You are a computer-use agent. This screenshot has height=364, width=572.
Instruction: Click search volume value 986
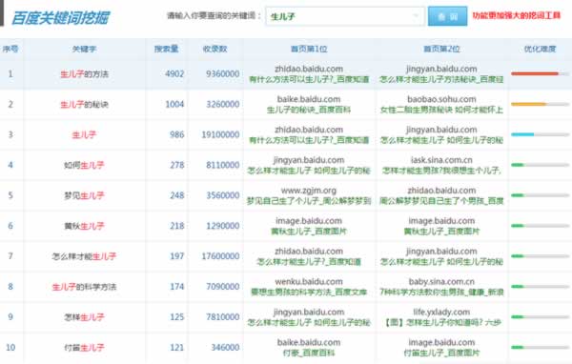(x=177, y=134)
